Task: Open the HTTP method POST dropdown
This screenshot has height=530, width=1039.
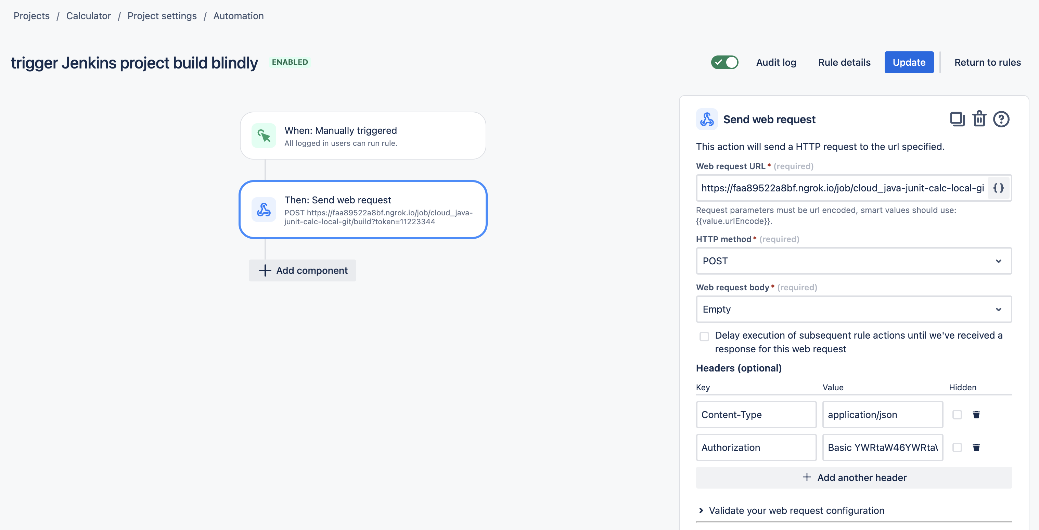Action: (x=854, y=261)
